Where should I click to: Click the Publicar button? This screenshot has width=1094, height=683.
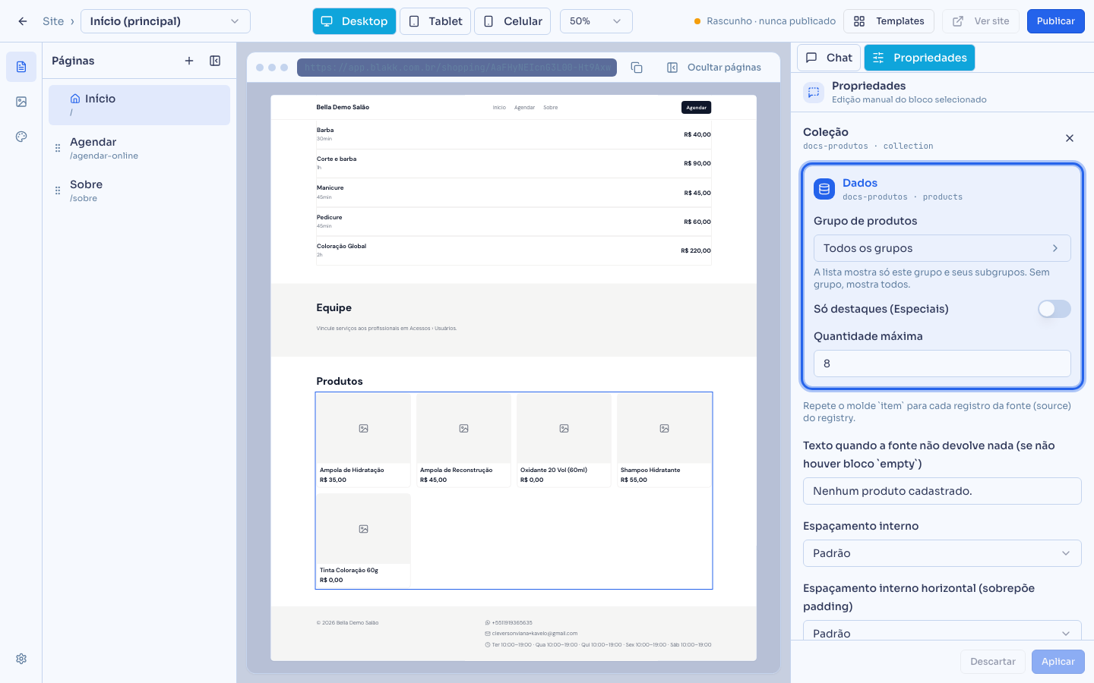1056,21
